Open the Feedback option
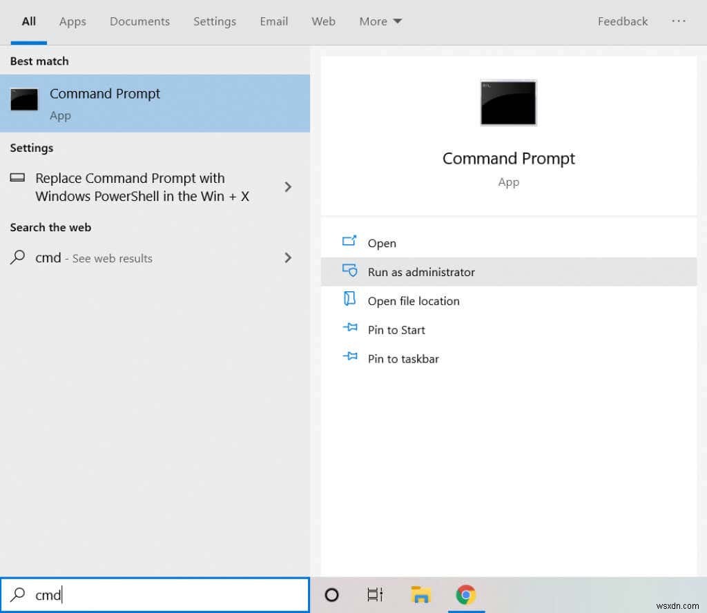Image resolution: width=707 pixels, height=613 pixels. (x=622, y=21)
